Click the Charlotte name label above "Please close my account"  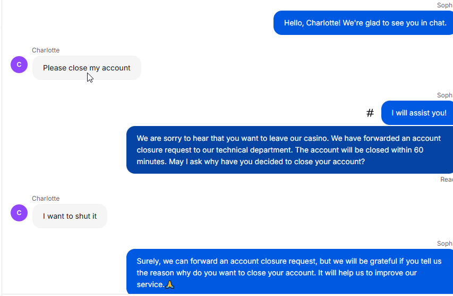point(46,50)
